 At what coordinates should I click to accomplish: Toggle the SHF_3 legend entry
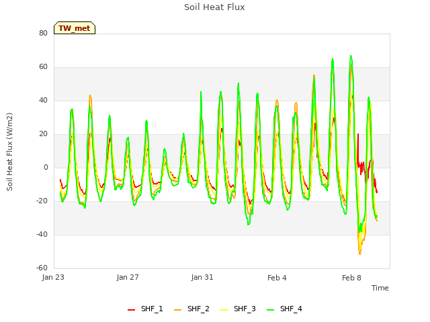238,309
